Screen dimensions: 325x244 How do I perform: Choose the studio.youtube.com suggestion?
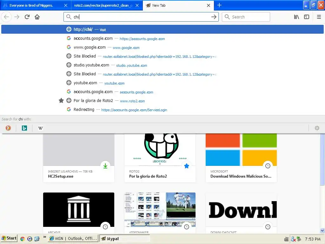pos(162,65)
